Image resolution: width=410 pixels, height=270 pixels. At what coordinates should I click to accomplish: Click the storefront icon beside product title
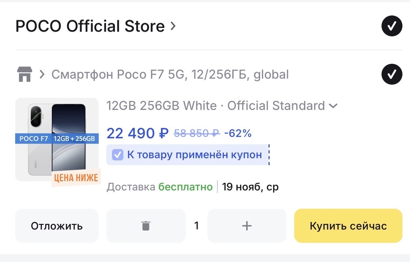24,74
